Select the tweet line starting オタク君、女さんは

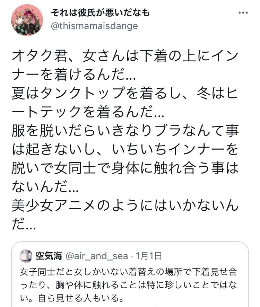[125, 56]
